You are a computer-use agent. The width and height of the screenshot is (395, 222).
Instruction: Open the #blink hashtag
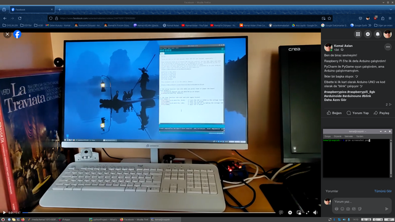(367, 96)
